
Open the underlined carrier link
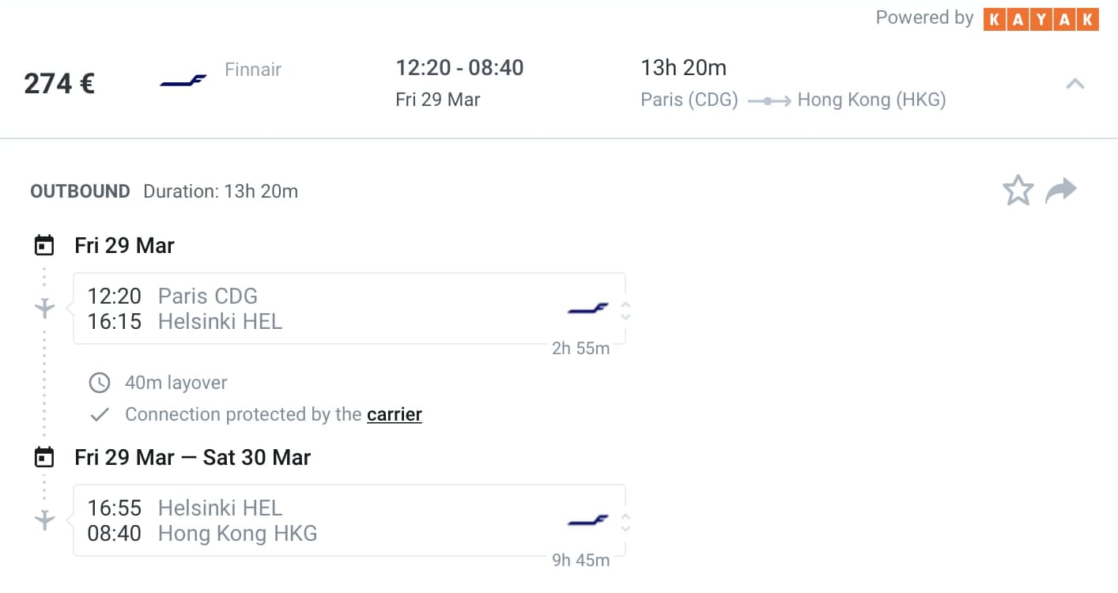pyautogui.click(x=395, y=414)
